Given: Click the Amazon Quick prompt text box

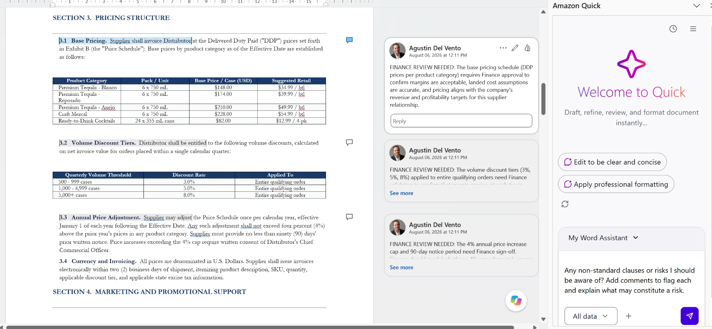Looking at the screenshot, I should point(631,280).
